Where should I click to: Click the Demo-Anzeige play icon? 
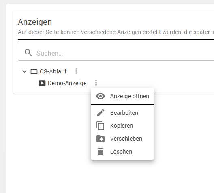click(x=42, y=83)
